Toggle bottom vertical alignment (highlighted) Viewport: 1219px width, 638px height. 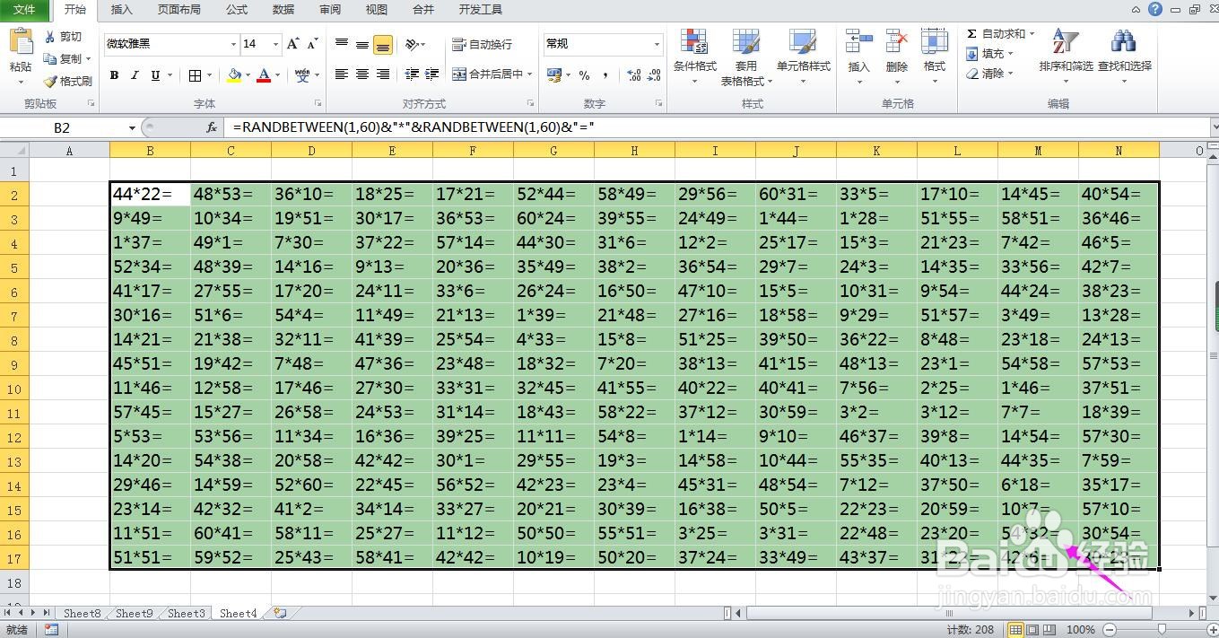click(383, 44)
